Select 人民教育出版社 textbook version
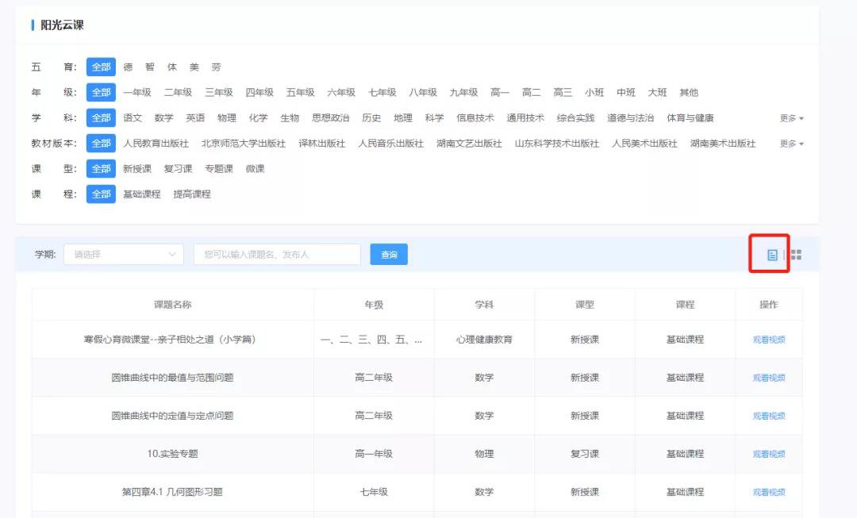 click(156, 144)
